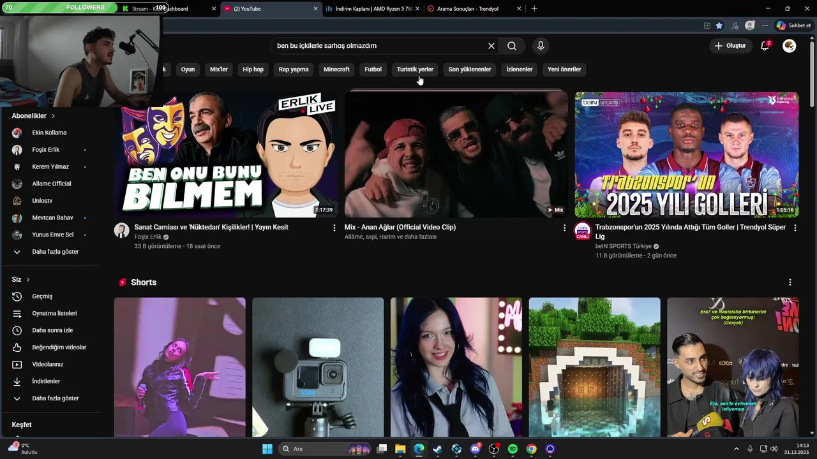Viewport: 817px width, 459px height.
Task: Select the Hip hop filter chip
Action: [x=253, y=69]
